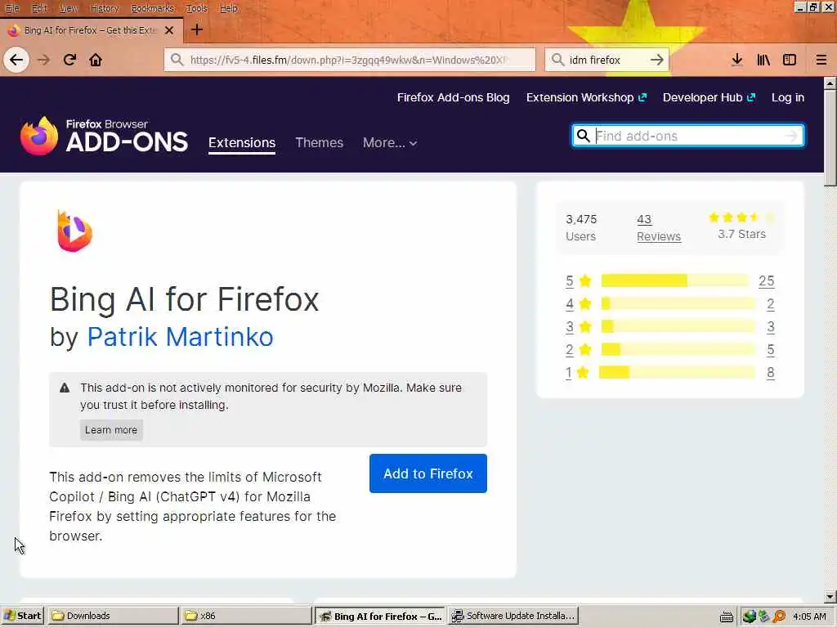
Task: Close the Bing AI for Firefox tab
Action: click(x=169, y=30)
